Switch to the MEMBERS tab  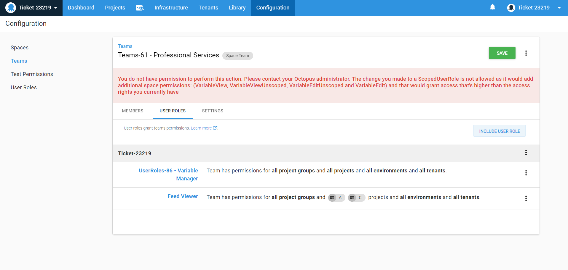click(133, 111)
